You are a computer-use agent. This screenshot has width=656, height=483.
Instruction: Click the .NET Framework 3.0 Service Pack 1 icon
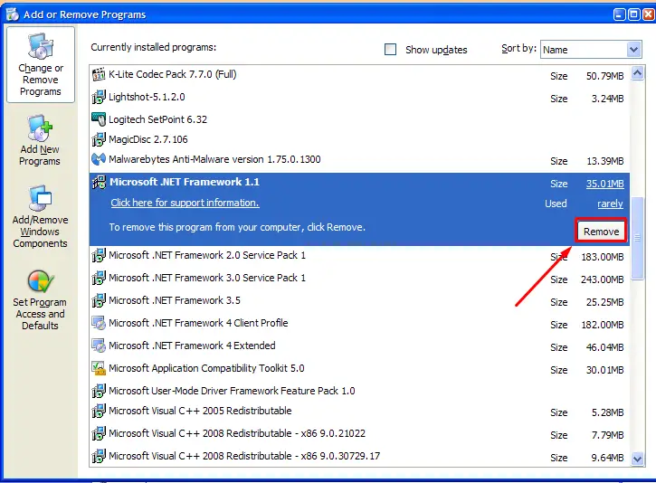tap(99, 278)
